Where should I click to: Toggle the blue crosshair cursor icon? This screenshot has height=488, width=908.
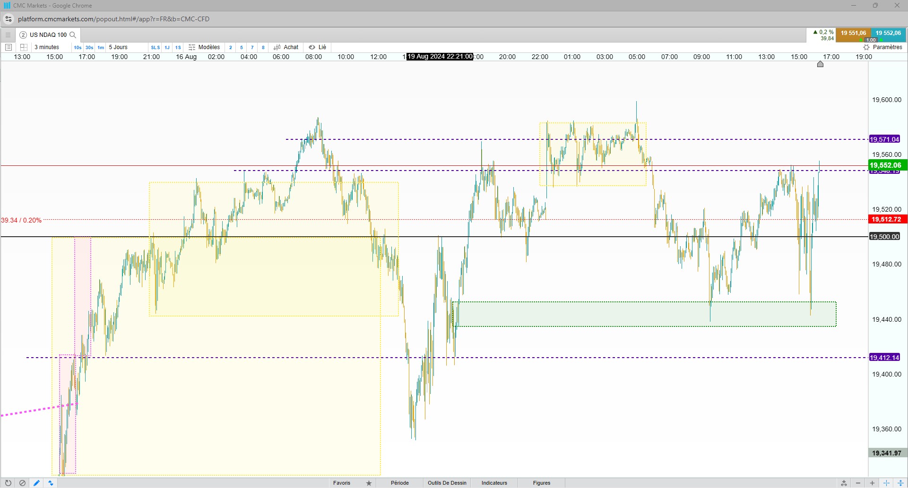[886, 483]
